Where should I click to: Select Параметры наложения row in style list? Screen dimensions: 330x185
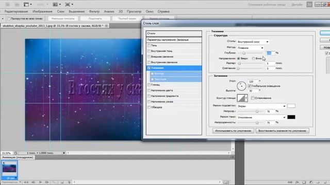[x=174, y=40]
